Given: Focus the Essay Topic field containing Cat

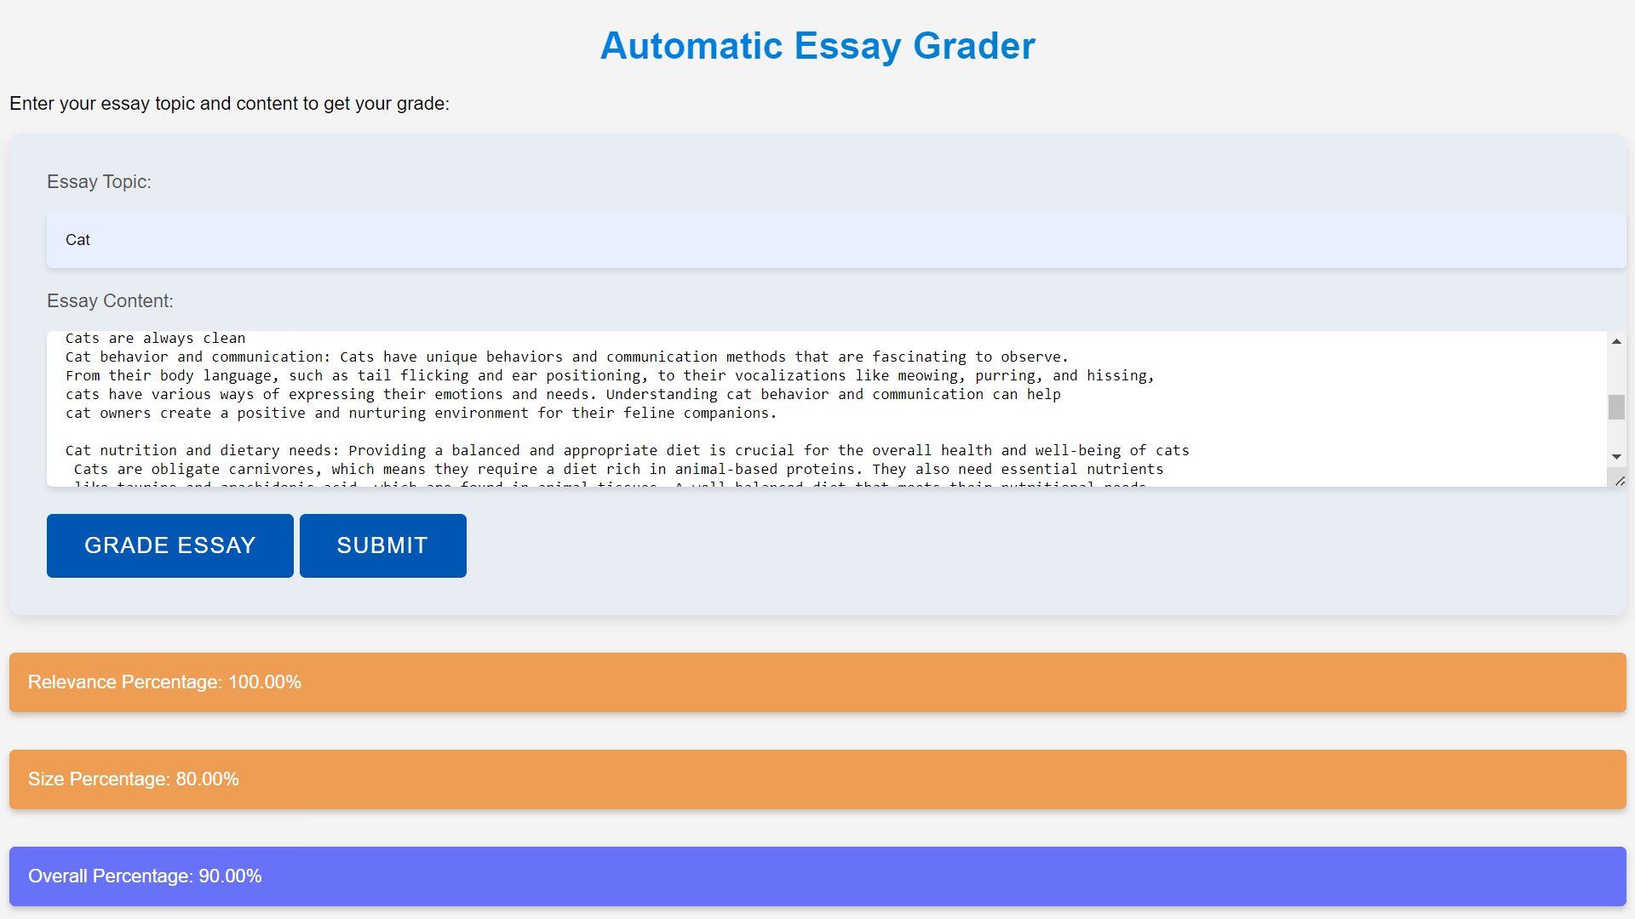Looking at the screenshot, I should pos(835,240).
